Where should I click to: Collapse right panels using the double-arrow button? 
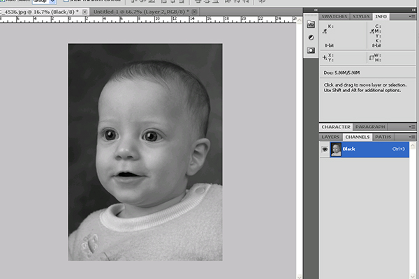412,8
